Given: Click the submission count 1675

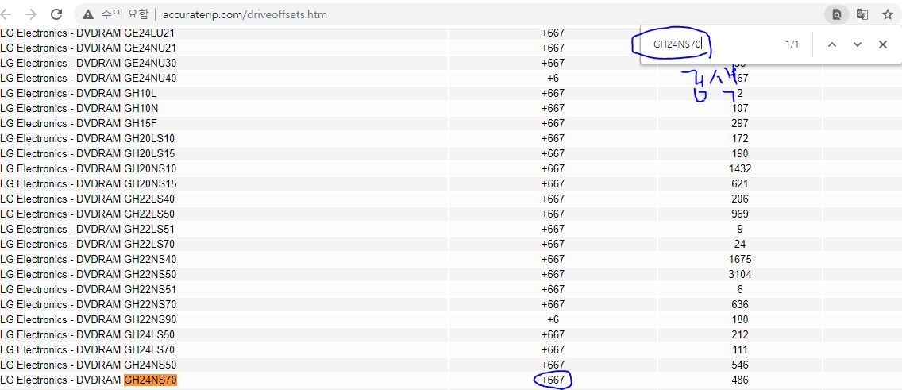Looking at the screenshot, I should 740,259.
